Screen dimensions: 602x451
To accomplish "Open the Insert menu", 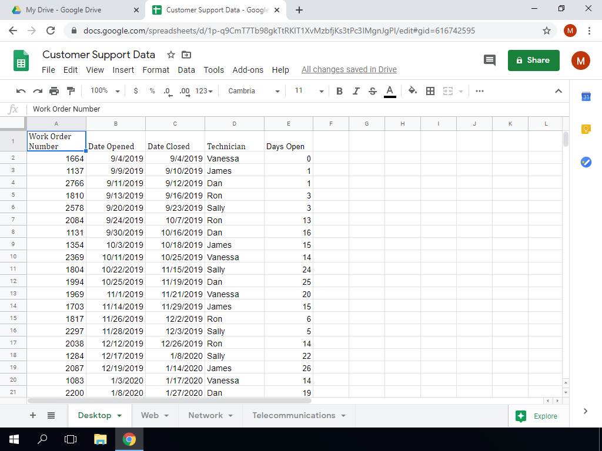I will point(123,70).
